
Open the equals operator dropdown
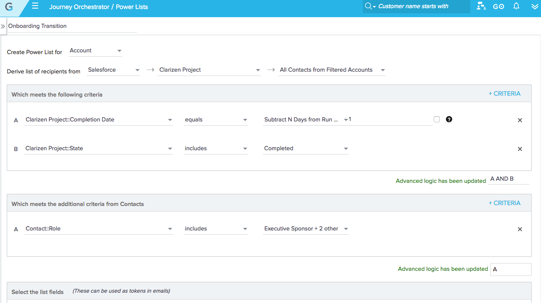tap(216, 120)
